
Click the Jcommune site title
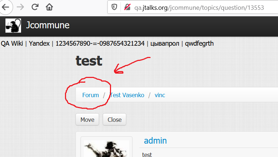pyautogui.click(x=48, y=25)
